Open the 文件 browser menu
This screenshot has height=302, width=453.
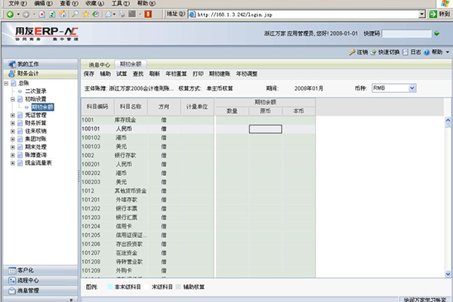click(x=17, y=4)
